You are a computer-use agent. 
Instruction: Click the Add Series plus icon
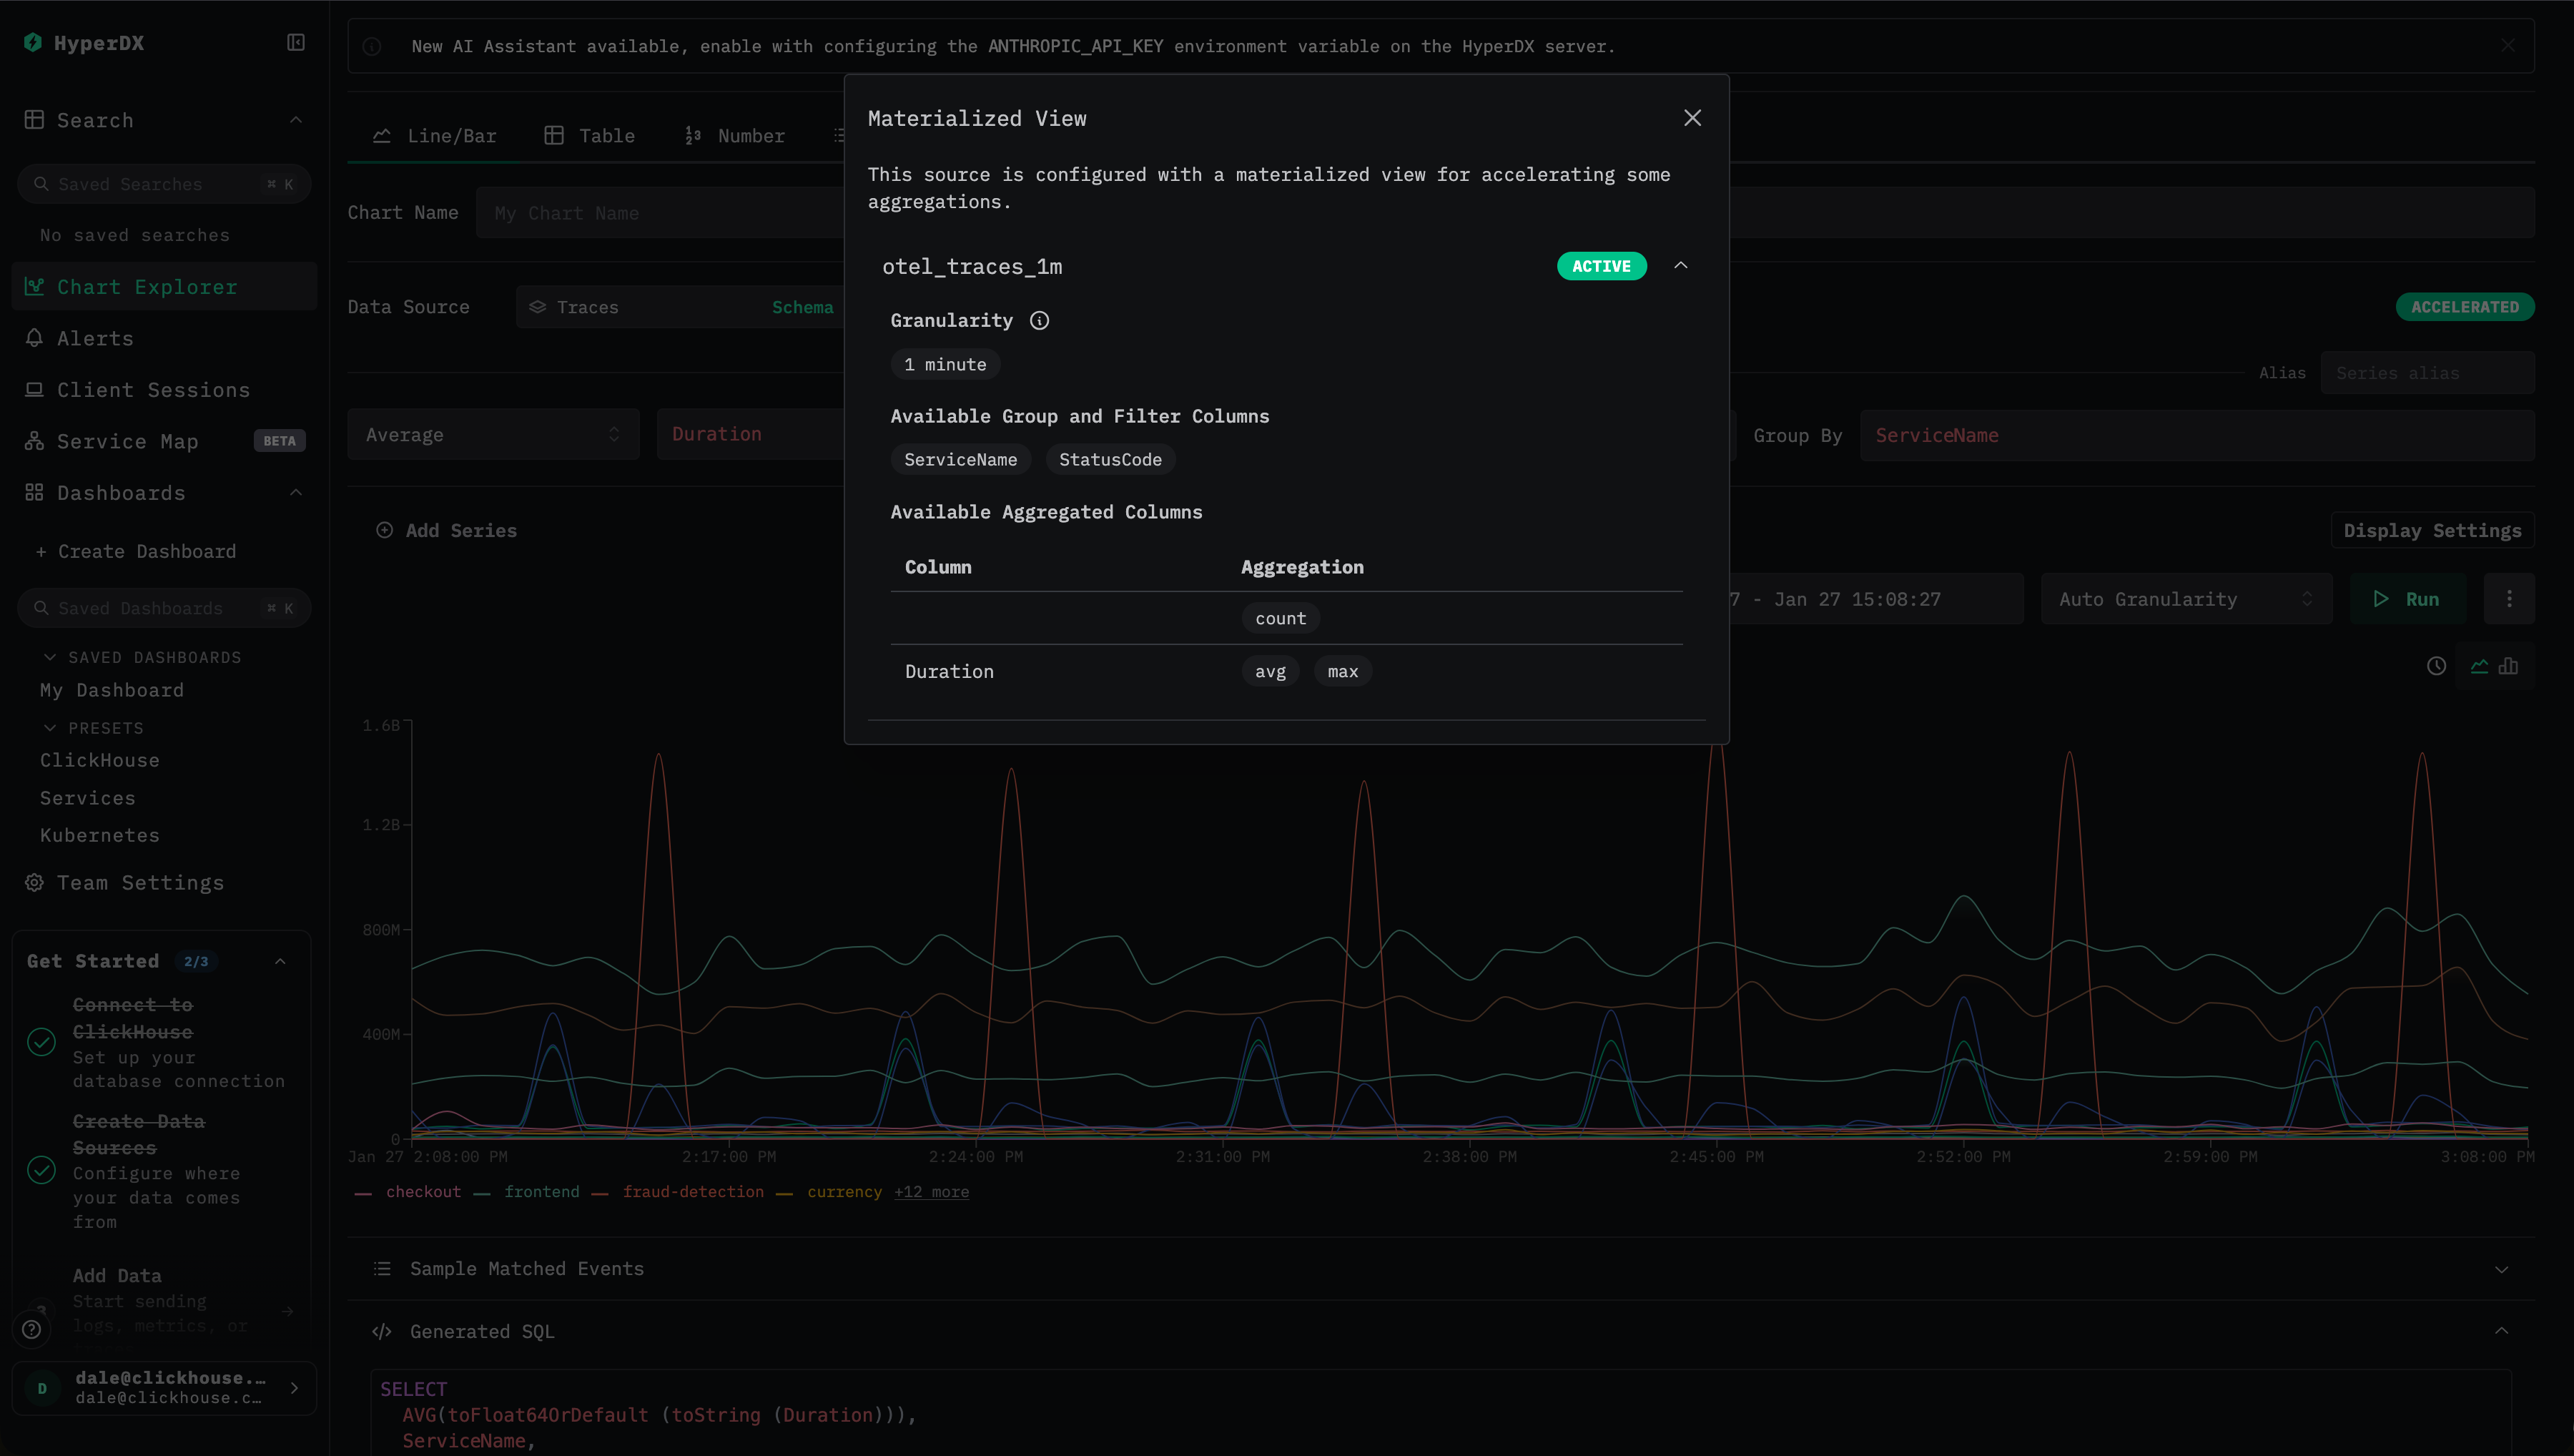[384, 530]
